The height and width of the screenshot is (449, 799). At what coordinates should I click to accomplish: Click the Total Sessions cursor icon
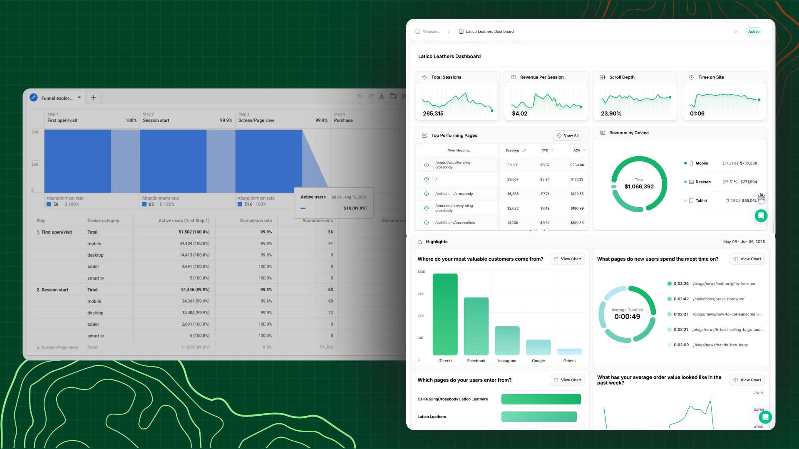424,77
